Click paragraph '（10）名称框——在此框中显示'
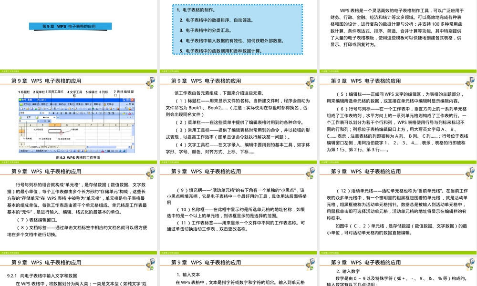This screenshot has height=286, width=477. [236, 213]
